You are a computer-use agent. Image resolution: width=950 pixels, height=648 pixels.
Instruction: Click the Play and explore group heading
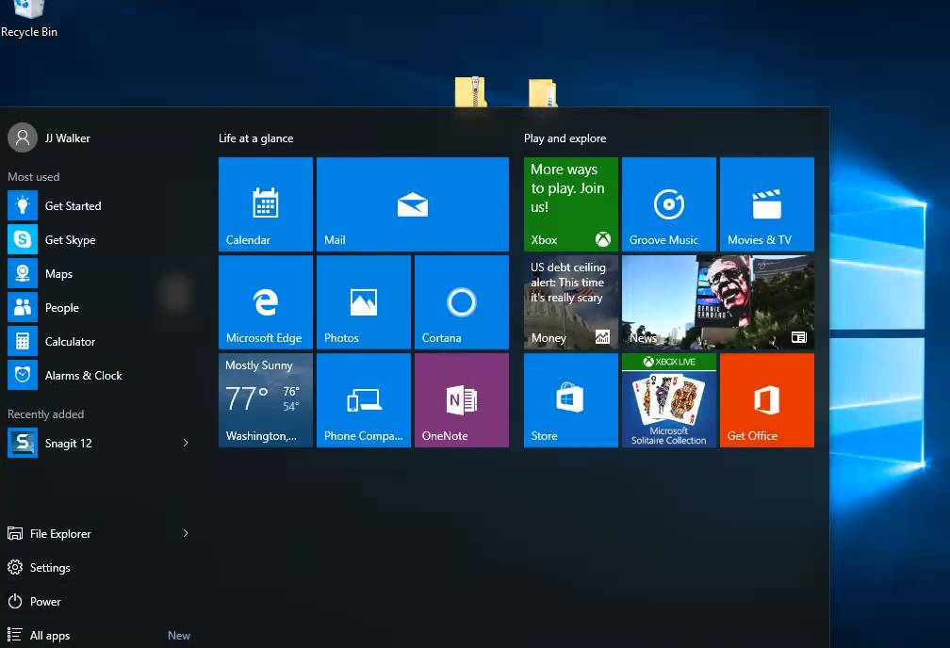565,138
